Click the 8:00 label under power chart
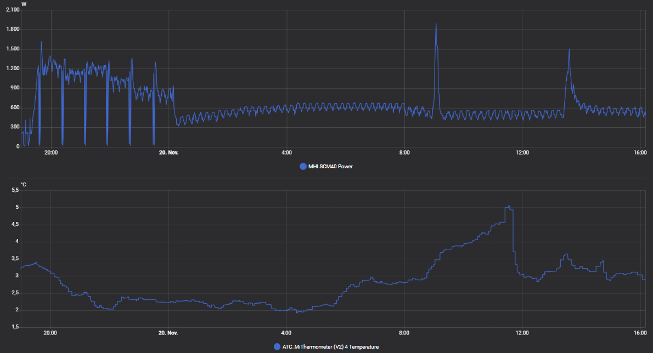653x353 pixels. 404,153
